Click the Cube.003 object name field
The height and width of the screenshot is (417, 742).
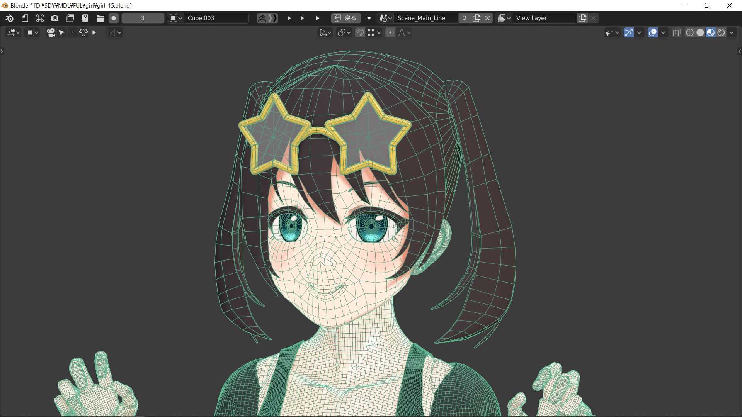(216, 18)
